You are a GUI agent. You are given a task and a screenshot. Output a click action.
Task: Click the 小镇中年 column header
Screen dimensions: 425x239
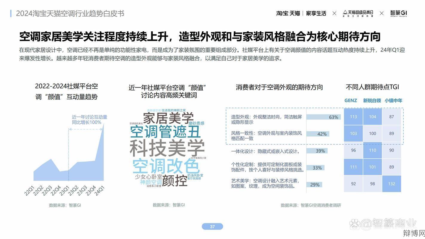pyautogui.click(x=393, y=100)
